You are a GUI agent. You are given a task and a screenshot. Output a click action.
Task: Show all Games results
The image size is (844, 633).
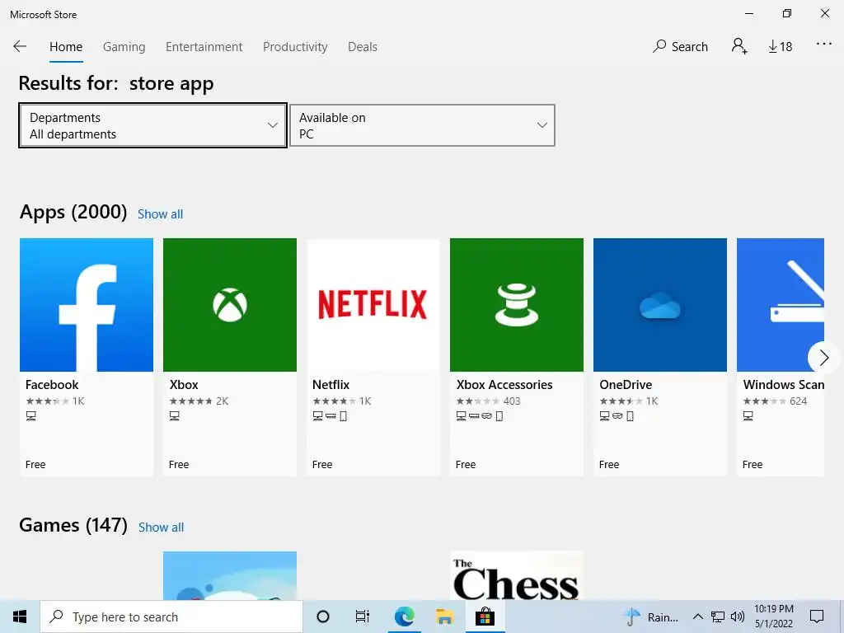coord(161,527)
